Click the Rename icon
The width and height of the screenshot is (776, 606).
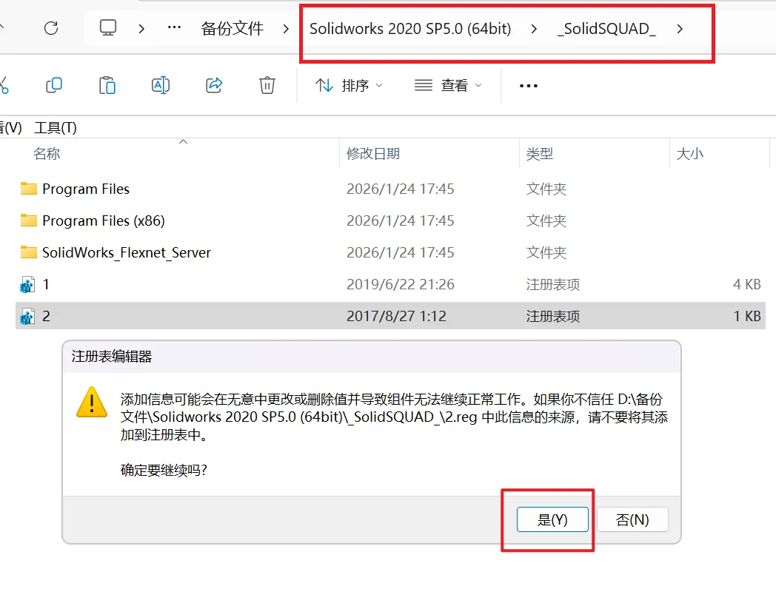coord(161,85)
